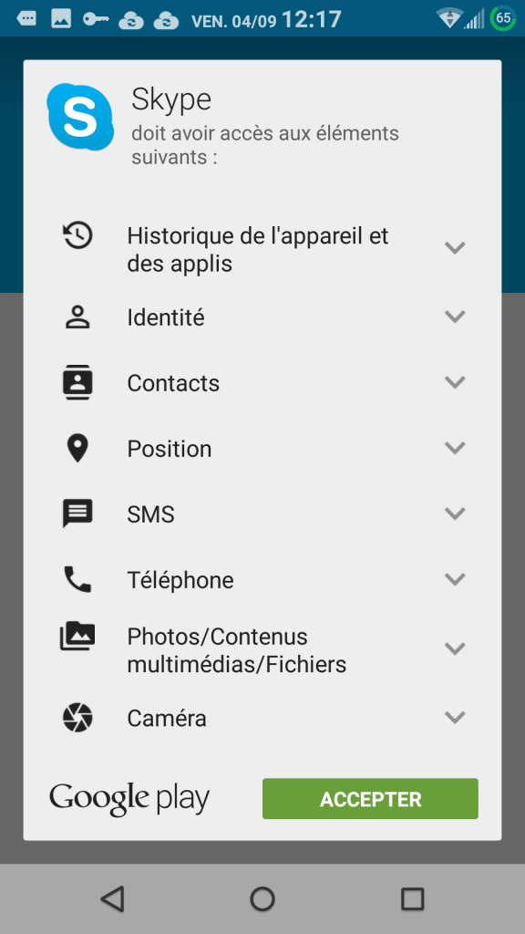Expand the Identité permission chevron

455,317
